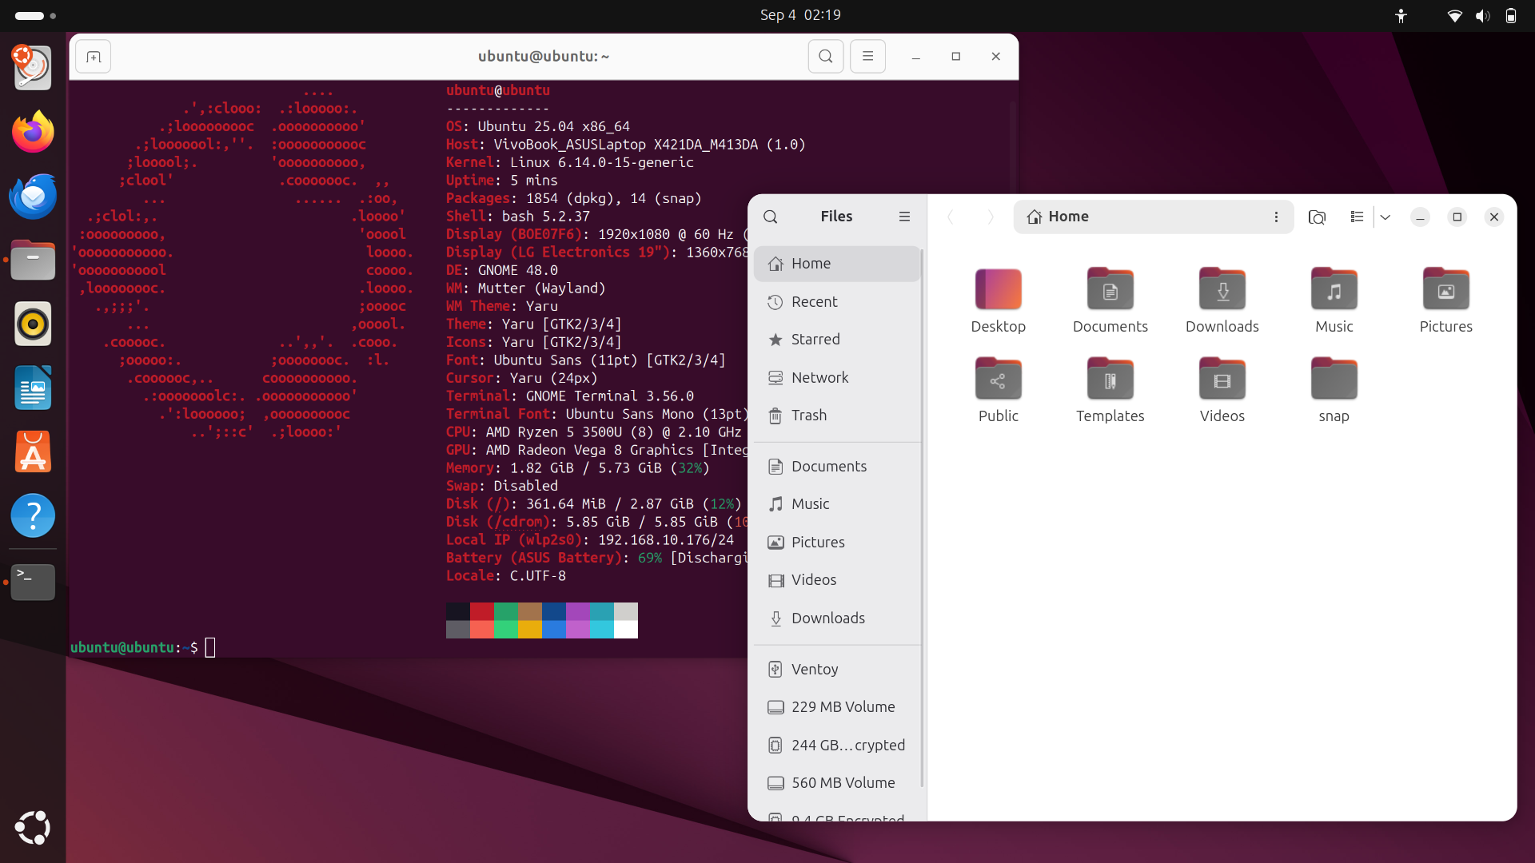
Task: Expand view options dropdown arrow
Action: 1385,217
